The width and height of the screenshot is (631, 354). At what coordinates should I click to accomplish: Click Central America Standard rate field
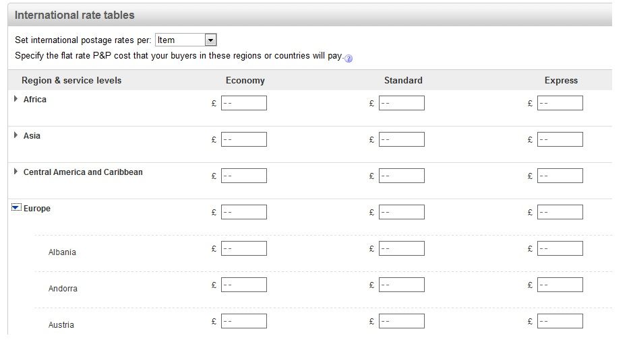click(401, 176)
